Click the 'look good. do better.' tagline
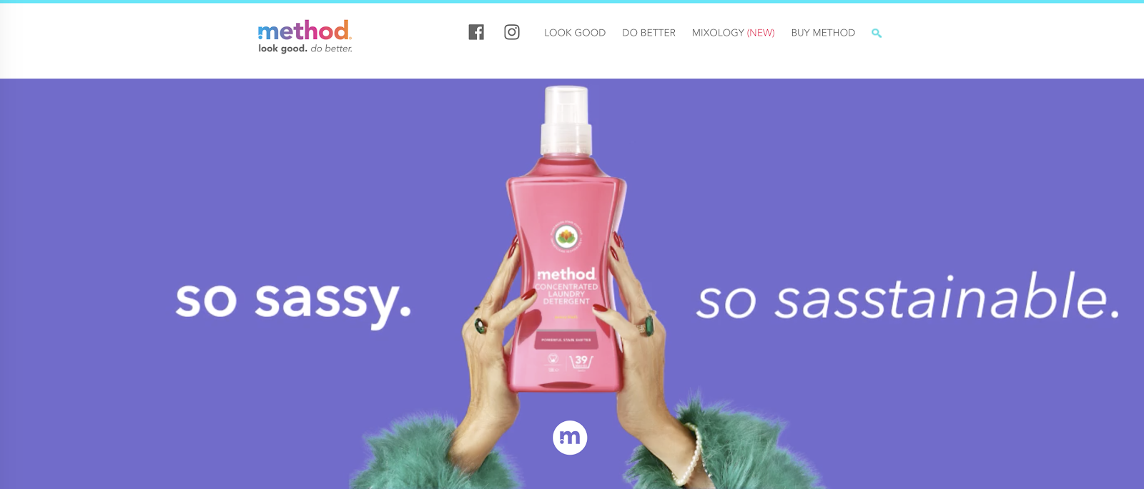 (305, 49)
